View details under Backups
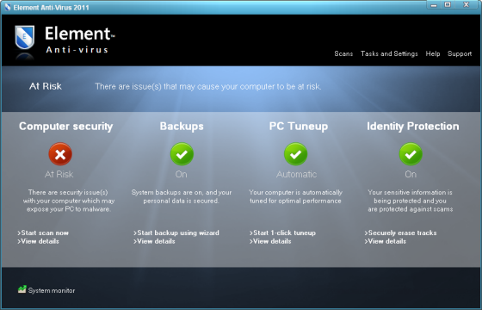482x310 pixels. click(154, 241)
